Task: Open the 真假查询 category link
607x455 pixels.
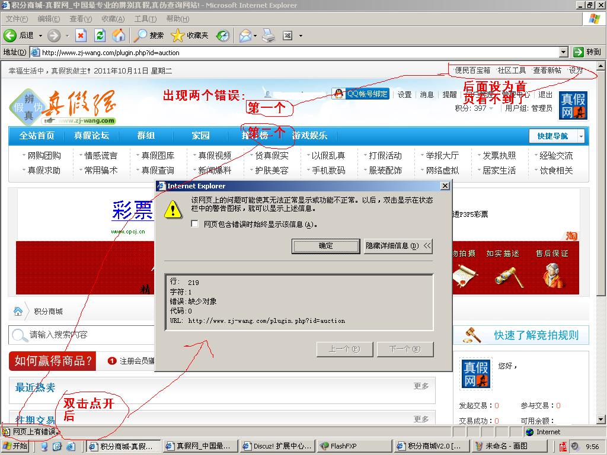Action: (x=158, y=170)
